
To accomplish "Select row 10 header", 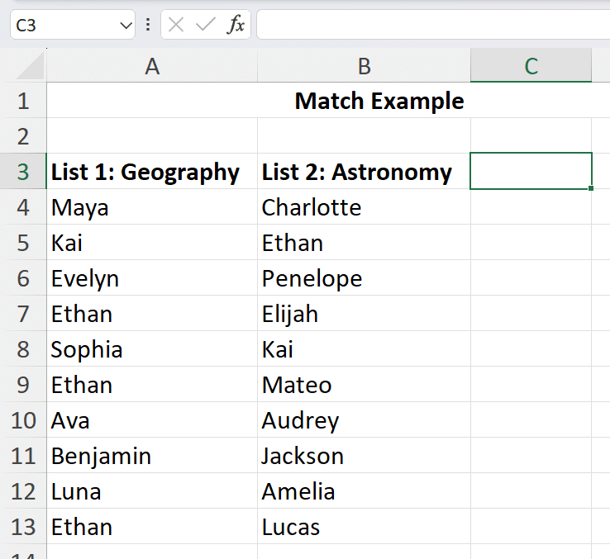I will click(x=23, y=419).
